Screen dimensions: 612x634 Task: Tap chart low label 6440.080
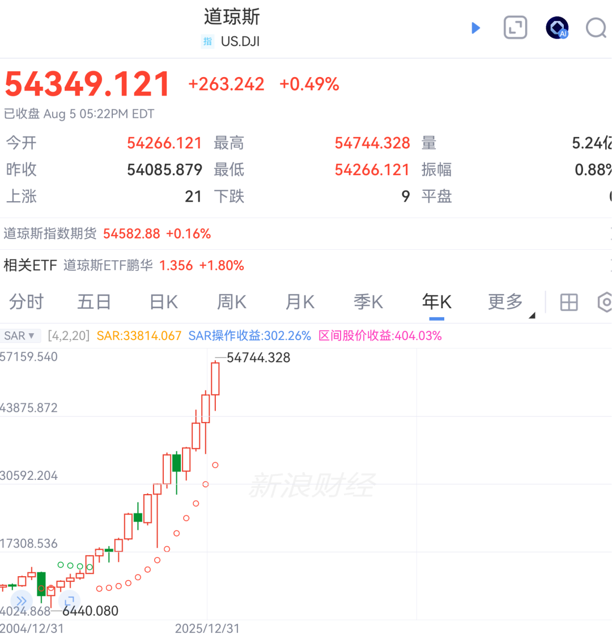pyautogui.click(x=90, y=611)
